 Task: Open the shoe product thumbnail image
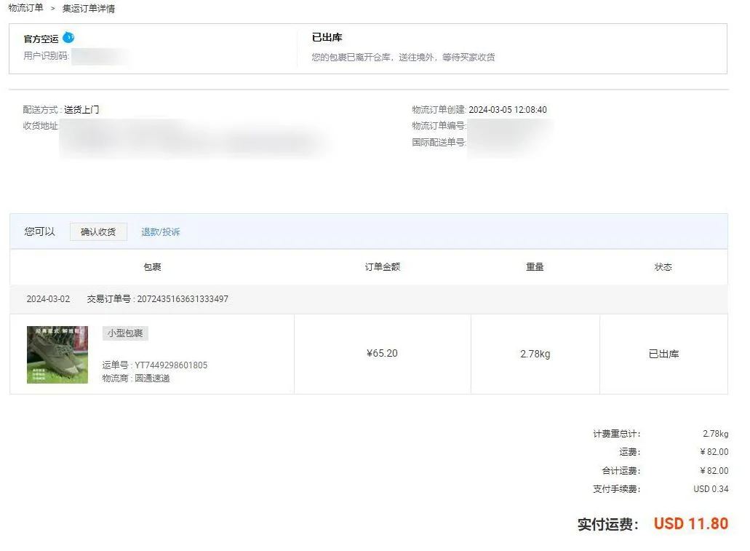pos(57,354)
